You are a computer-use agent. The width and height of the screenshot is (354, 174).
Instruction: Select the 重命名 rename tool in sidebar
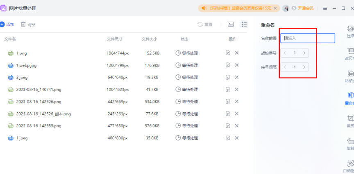tap(350, 98)
